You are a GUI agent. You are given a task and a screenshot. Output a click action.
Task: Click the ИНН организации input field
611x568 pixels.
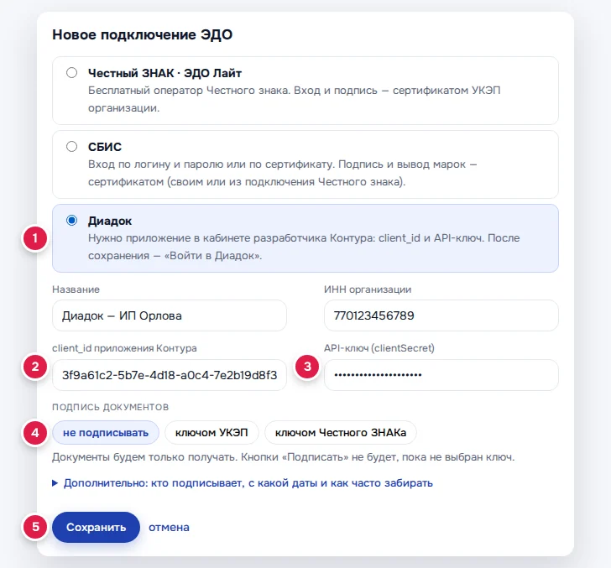tap(441, 315)
